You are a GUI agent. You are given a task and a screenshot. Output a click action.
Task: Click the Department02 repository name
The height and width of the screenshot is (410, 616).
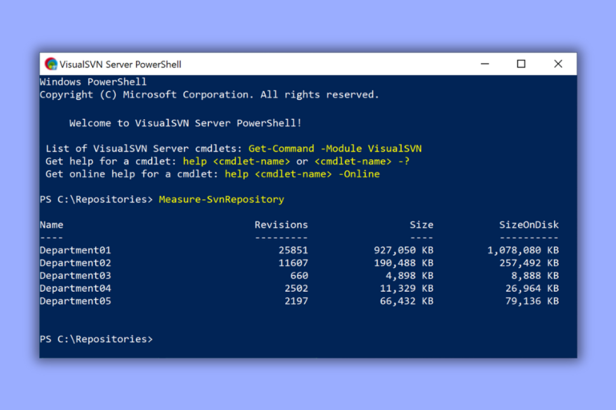click(75, 263)
